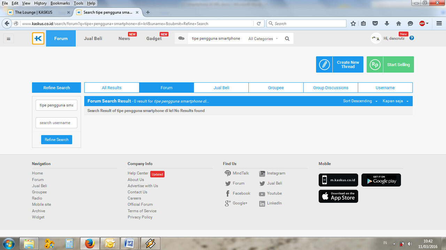This screenshot has width=446, height=250.
Task: Open the Mobile site footer link
Action: (41, 205)
